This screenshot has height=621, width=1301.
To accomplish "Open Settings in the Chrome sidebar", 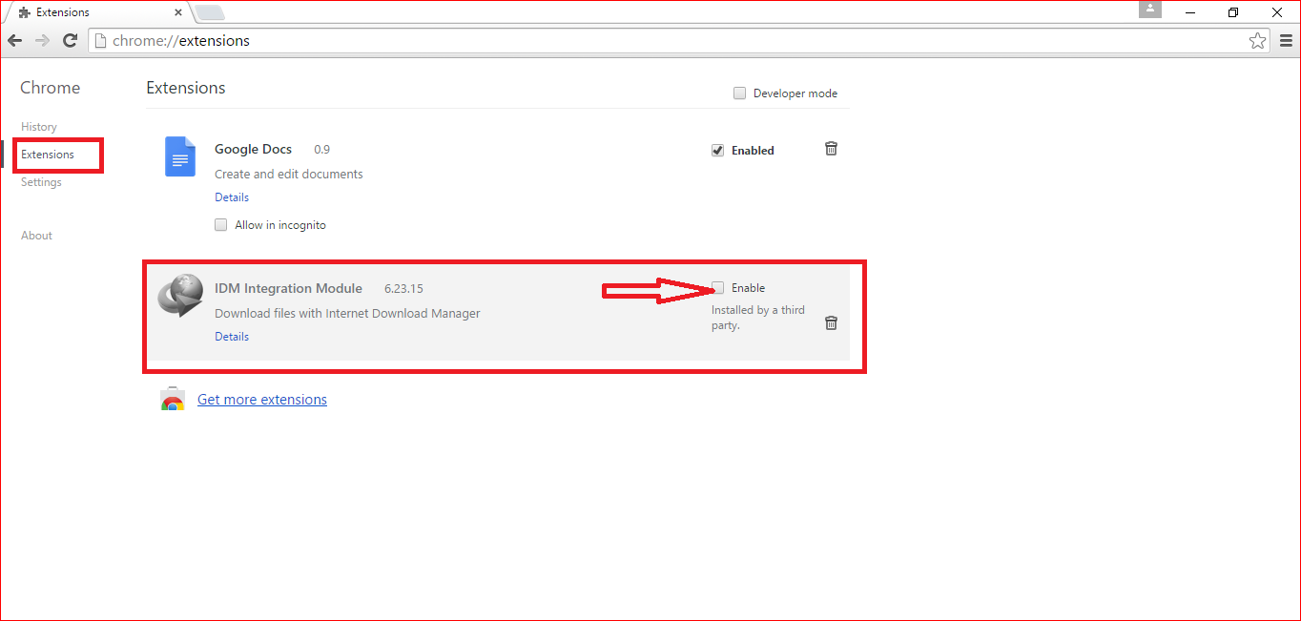I will pos(41,182).
